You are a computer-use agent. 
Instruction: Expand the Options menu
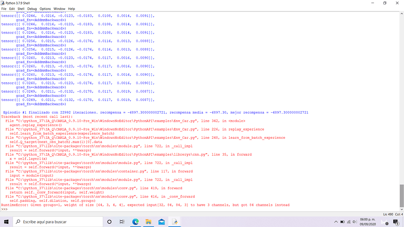point(45,9)
